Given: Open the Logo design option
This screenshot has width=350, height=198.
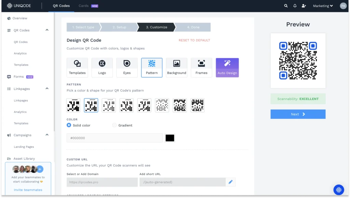Looking at the screenshot, I should 102,68.
